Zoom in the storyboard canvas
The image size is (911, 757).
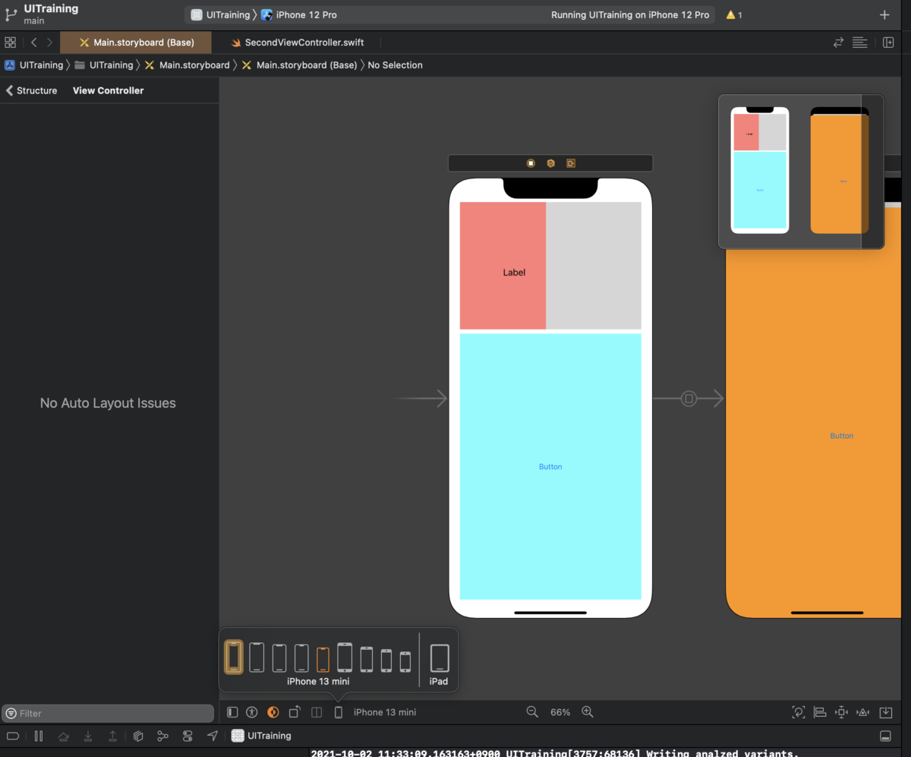[587, 712]
